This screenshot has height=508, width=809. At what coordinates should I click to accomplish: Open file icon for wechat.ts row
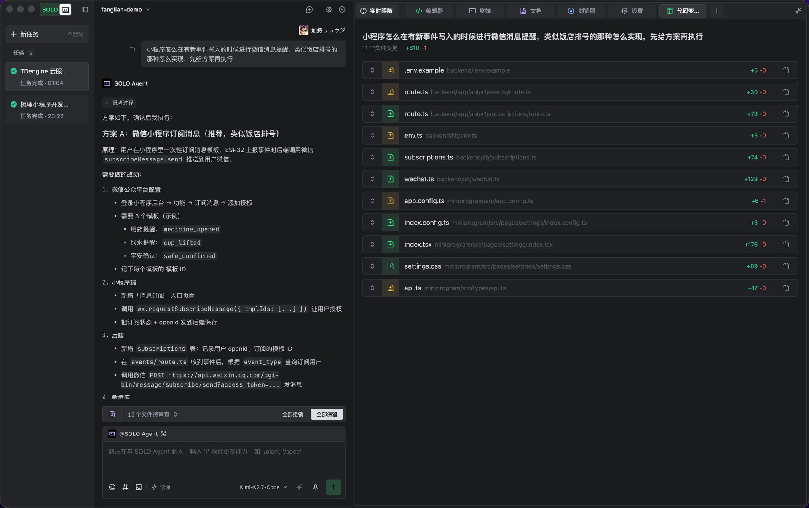[786, 179]
